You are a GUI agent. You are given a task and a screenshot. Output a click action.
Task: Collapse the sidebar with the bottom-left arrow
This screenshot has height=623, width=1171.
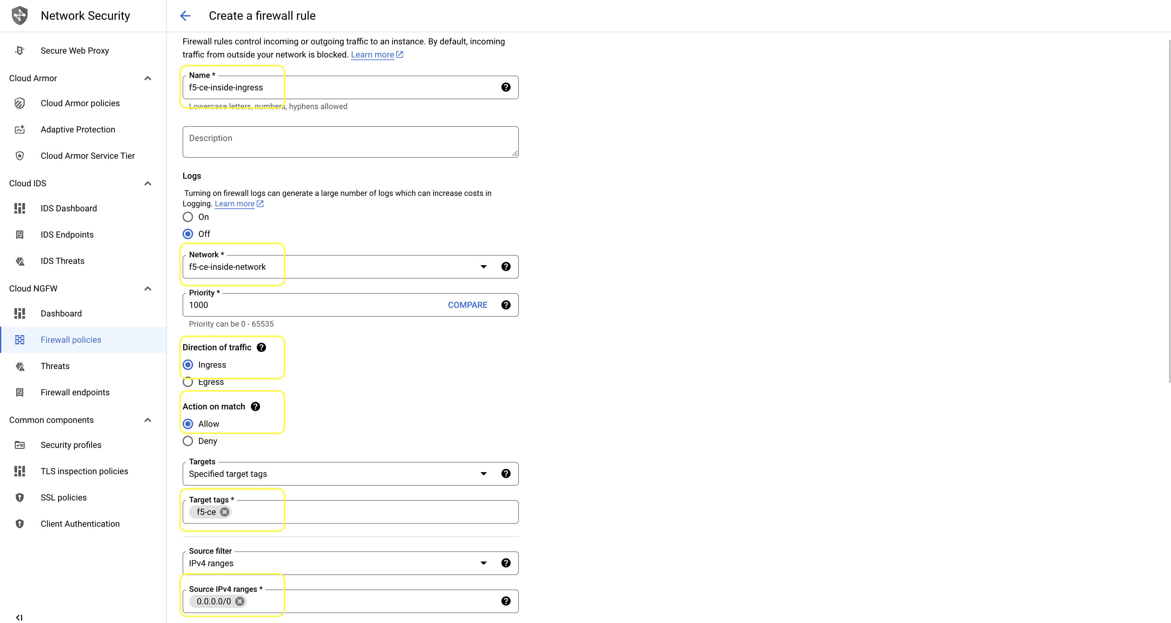tap(19, 617)
